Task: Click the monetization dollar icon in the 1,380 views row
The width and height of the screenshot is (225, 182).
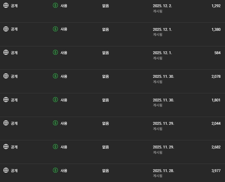Action: [55, 29]
